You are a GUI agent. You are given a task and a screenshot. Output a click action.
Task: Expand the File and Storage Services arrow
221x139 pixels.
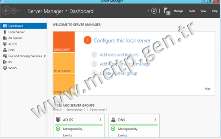(45, 56)
